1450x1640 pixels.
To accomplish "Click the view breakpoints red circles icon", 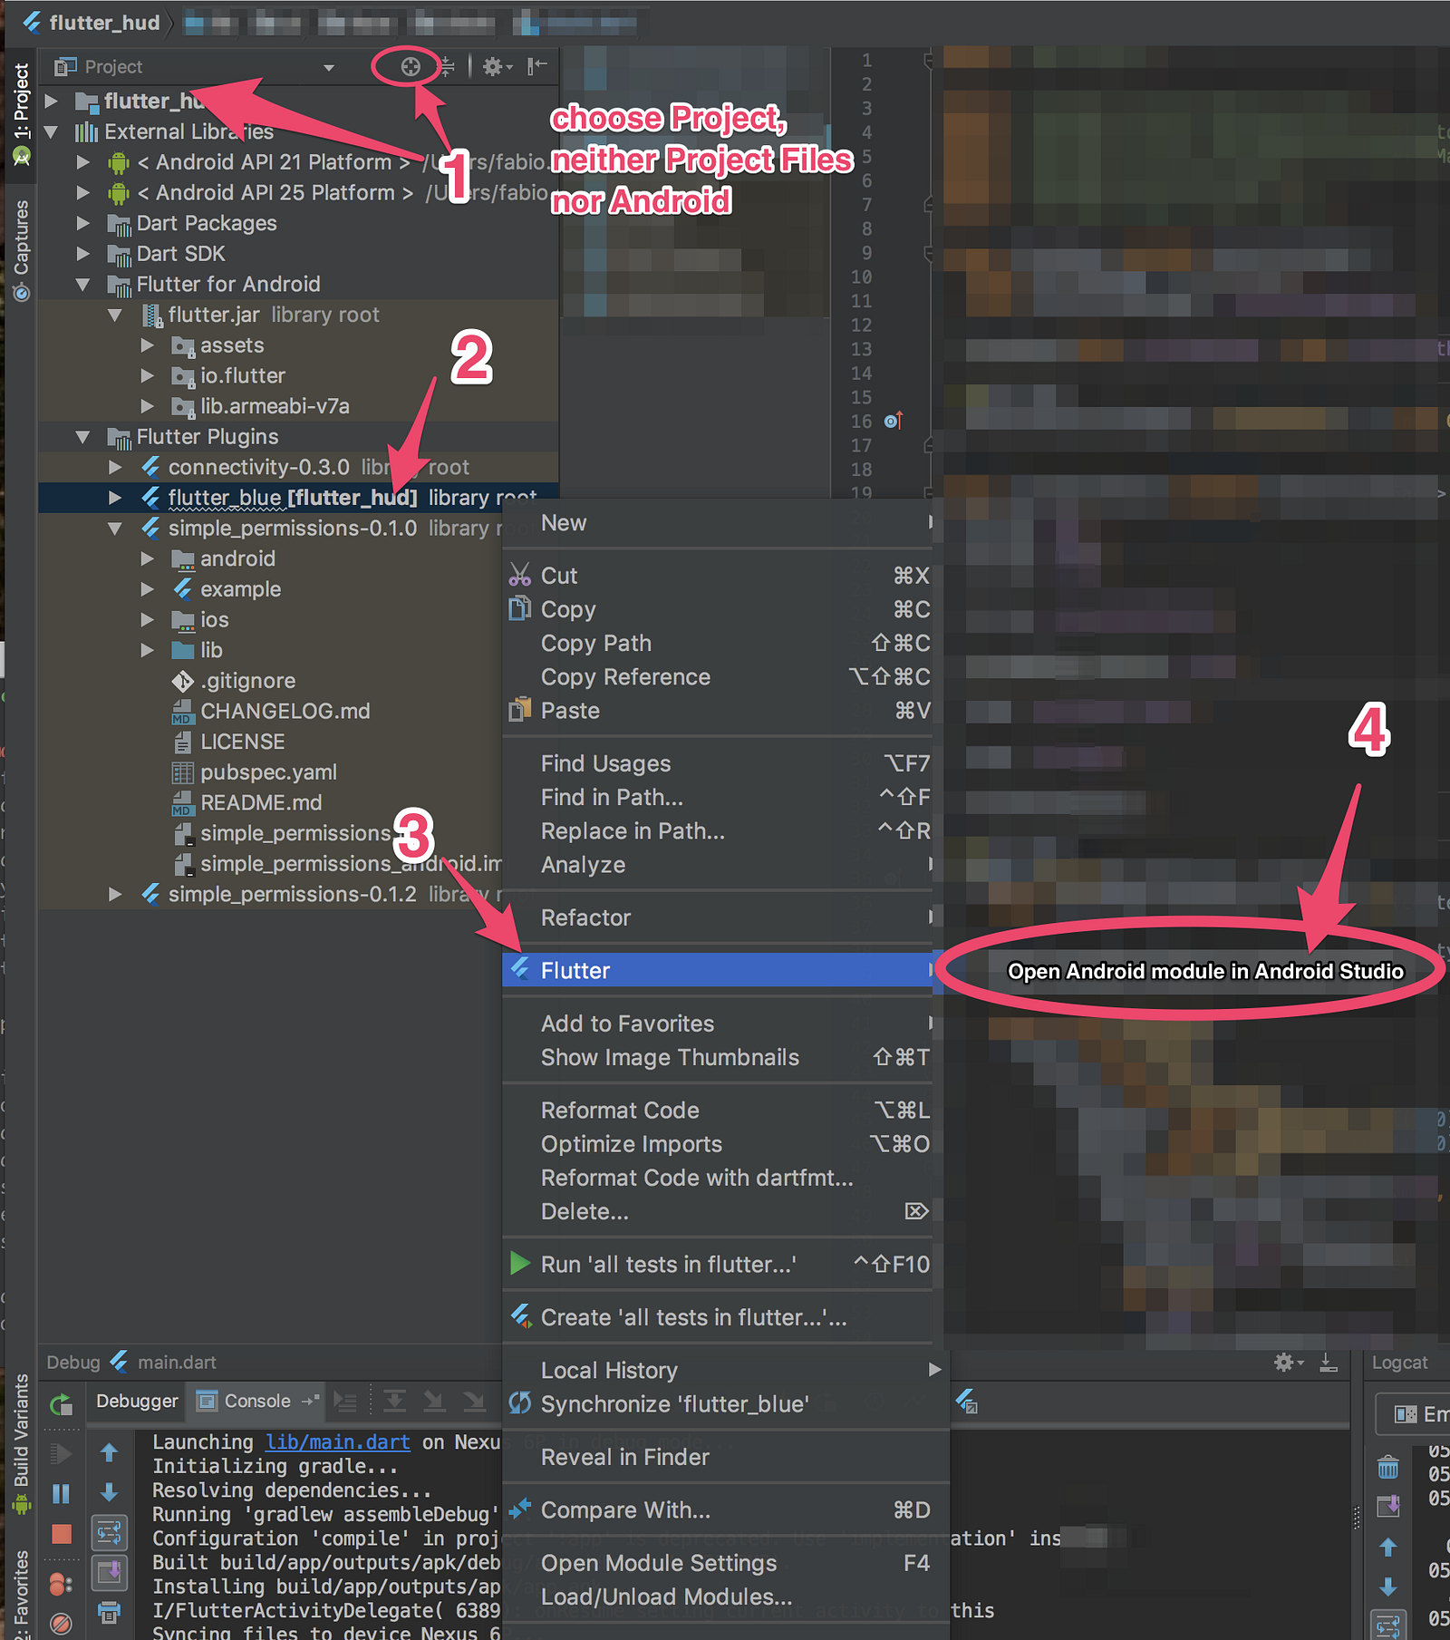I will click(x=61, y=1583).
